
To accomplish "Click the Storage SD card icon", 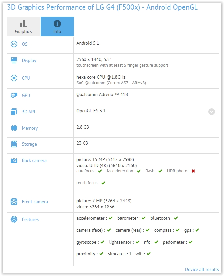I will pyautogui.click(x=14, y=144).
